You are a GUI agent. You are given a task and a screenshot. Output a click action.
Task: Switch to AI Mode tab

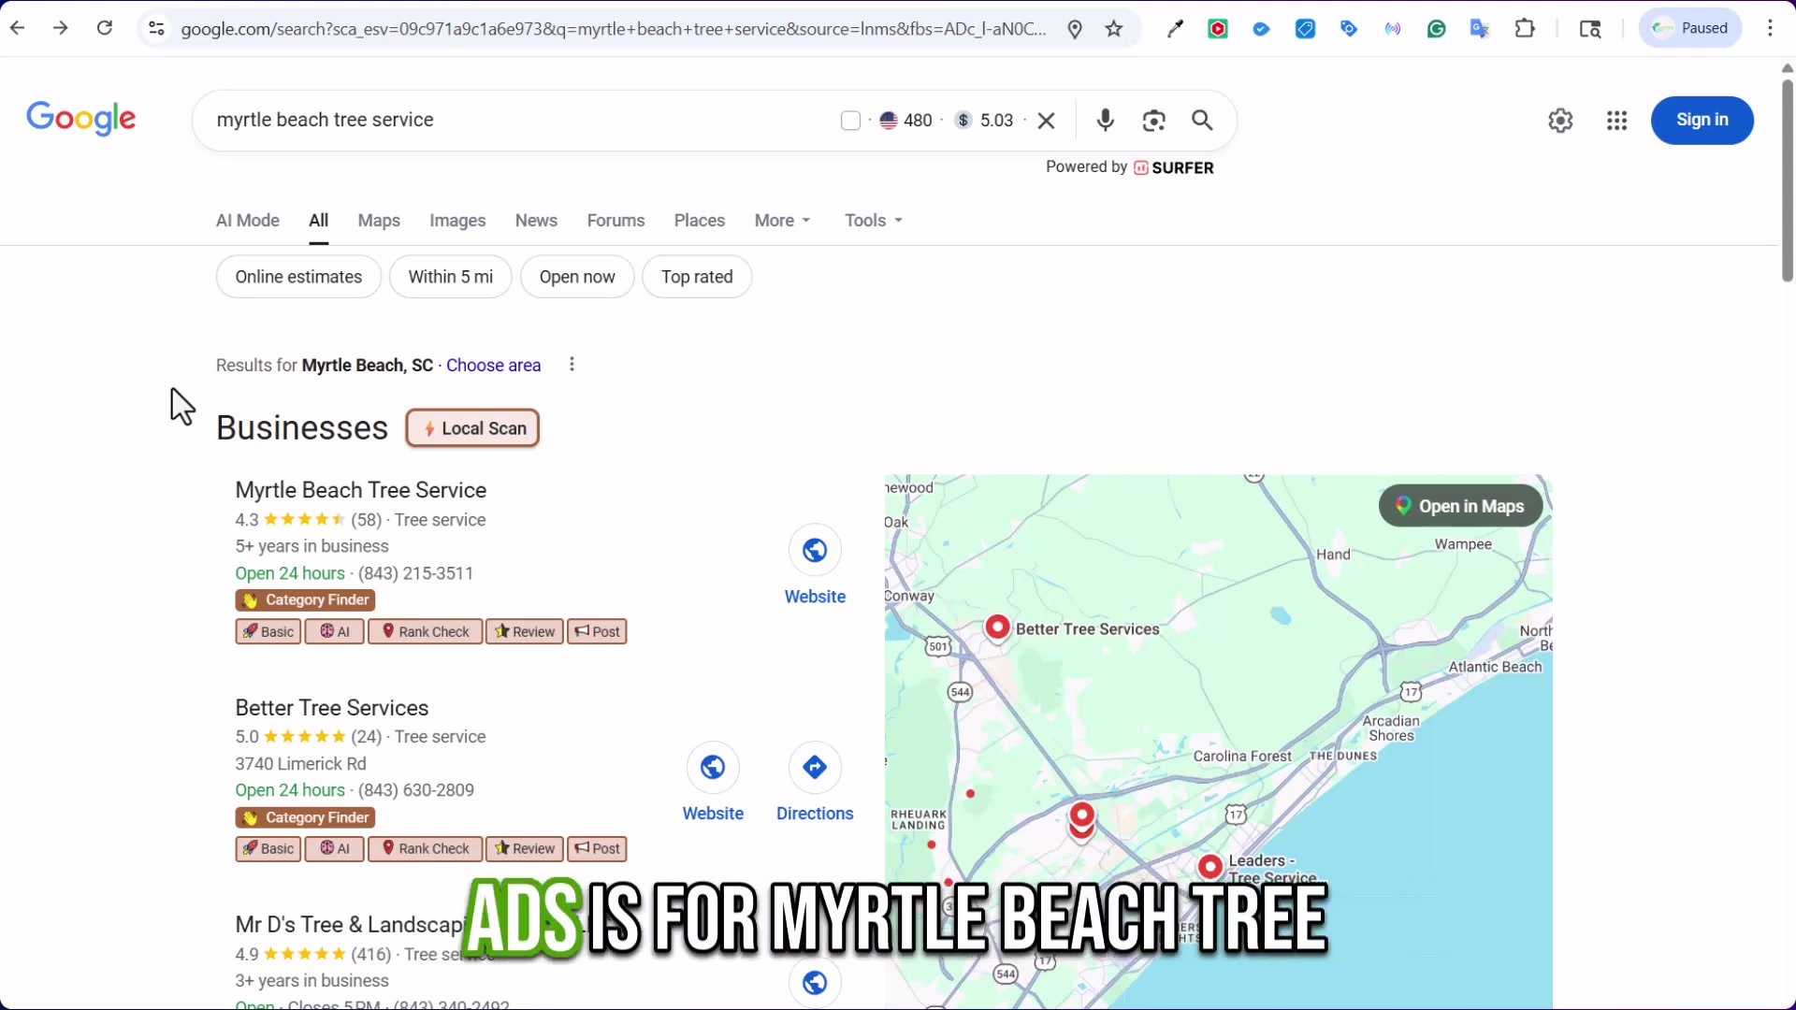click(248, 221)
